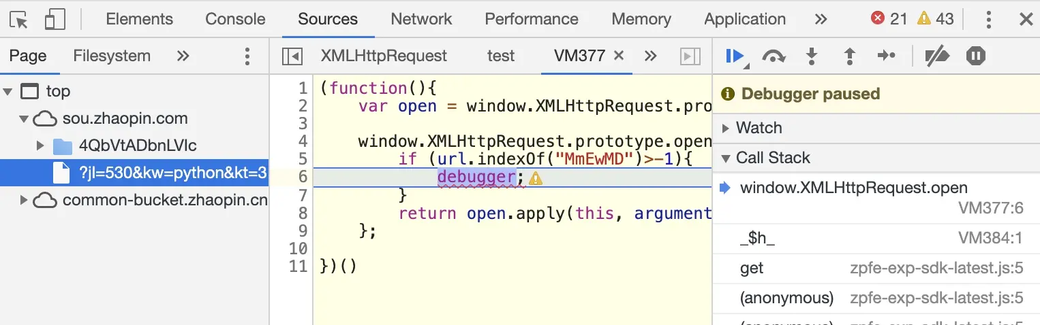Step into next function call
Viewport: 1040px width, 325px height.
pyautogui.click(x=812, y=56)
